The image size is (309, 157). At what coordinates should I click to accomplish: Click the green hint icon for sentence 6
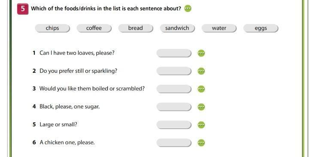(x=201, y=142)
